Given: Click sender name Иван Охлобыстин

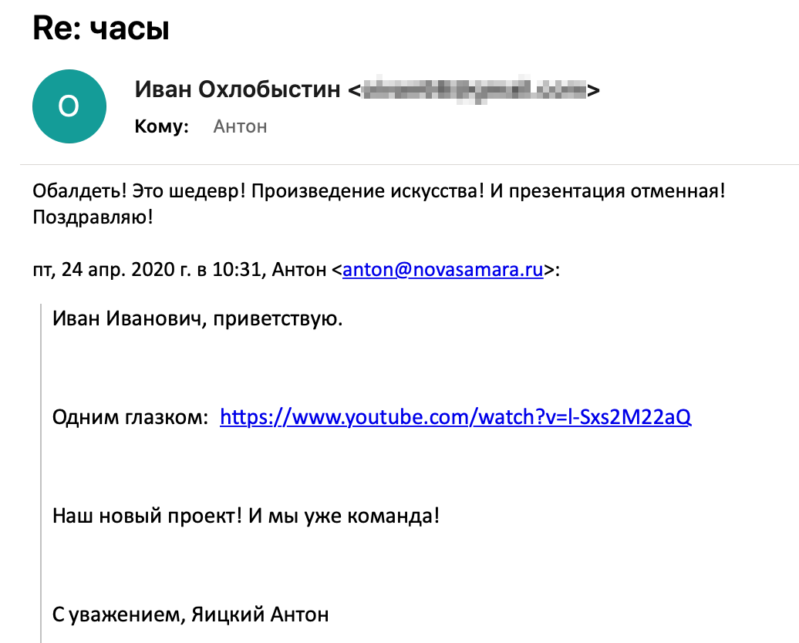Looking at the screenshot, I should pyautogui.click(x=238, y=89).
